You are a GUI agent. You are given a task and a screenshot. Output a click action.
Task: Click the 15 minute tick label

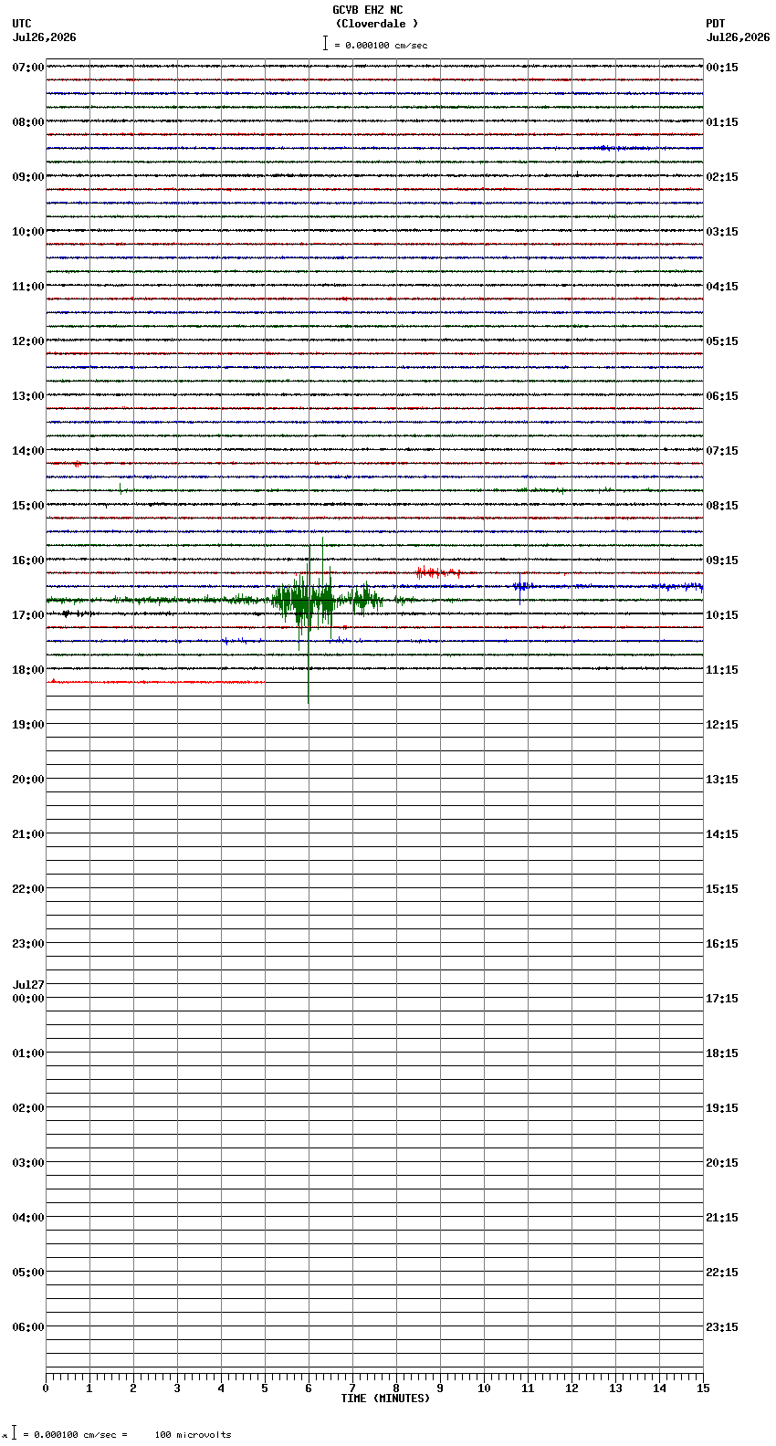coord(703,1388)
